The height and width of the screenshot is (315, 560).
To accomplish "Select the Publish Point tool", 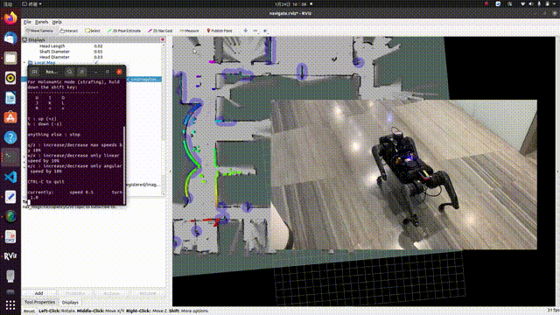I will [x=220, y=31].
